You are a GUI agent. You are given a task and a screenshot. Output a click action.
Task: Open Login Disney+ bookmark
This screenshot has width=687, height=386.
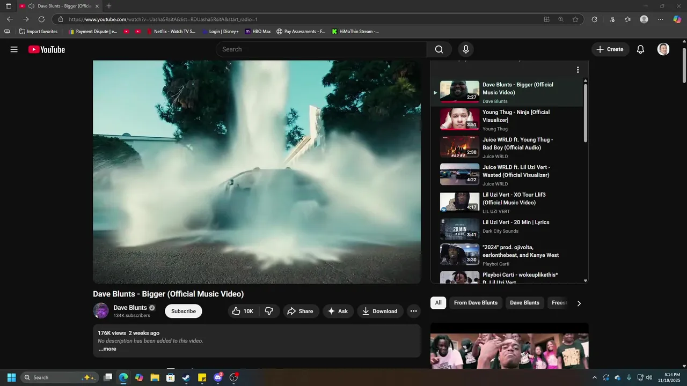pos(221,32)
